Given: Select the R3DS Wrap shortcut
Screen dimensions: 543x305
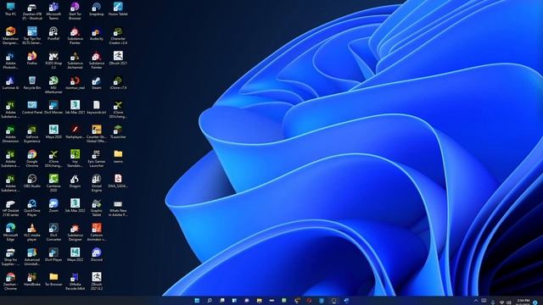Looking at the screenshot, I should [53, 60].
